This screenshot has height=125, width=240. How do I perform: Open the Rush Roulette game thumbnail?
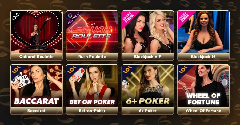(92, 32)
